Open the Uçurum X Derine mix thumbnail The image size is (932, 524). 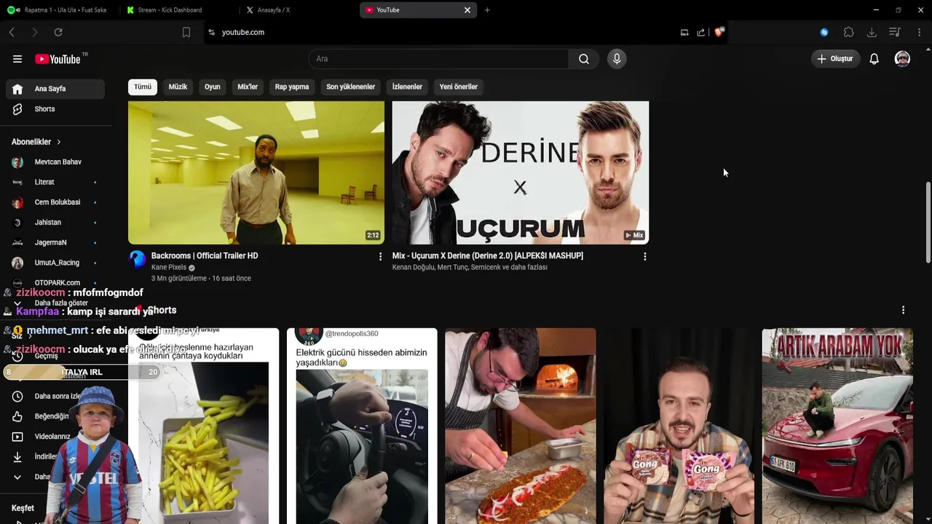521,172
